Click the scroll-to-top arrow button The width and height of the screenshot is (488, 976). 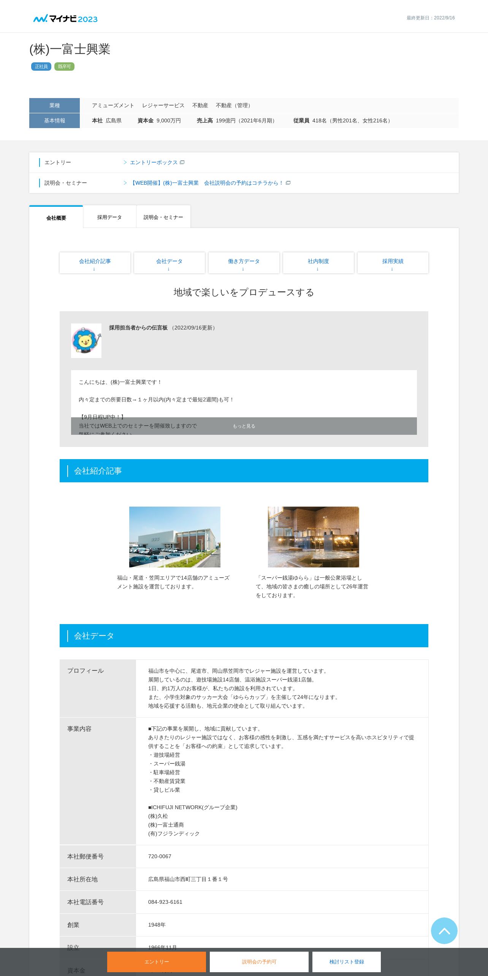tap(444, 930)
